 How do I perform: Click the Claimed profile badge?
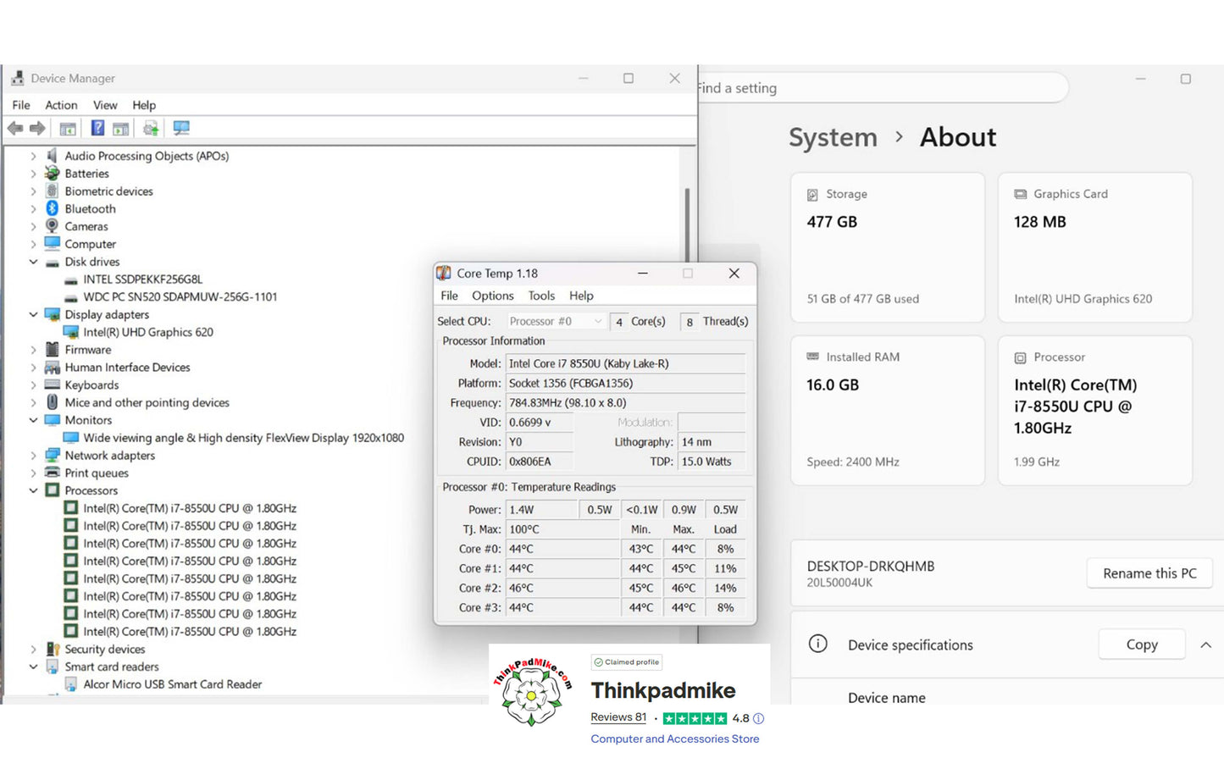click(627, 662)
